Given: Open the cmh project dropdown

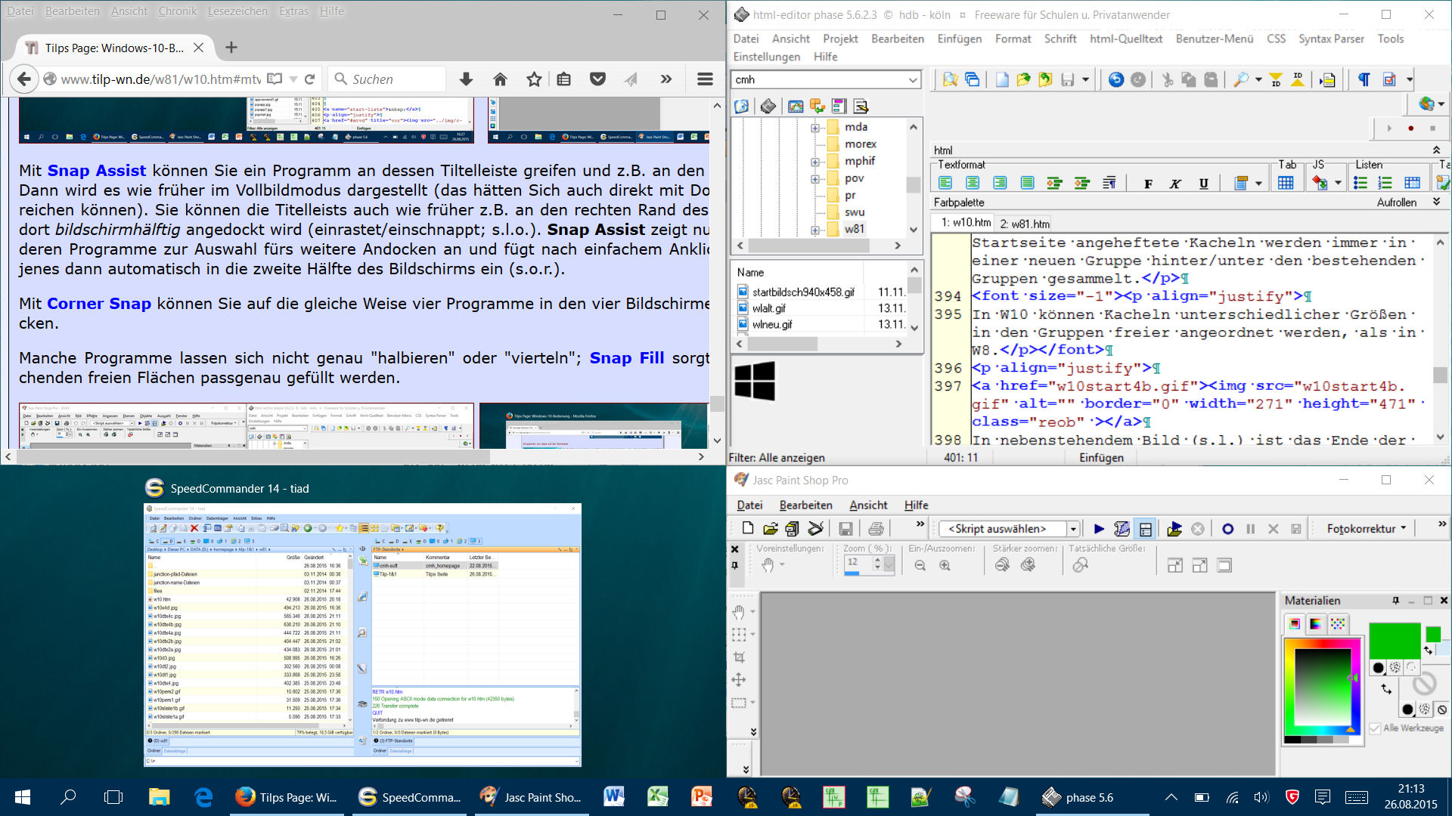Looking at the screenshot, I should tap(913, 80).
